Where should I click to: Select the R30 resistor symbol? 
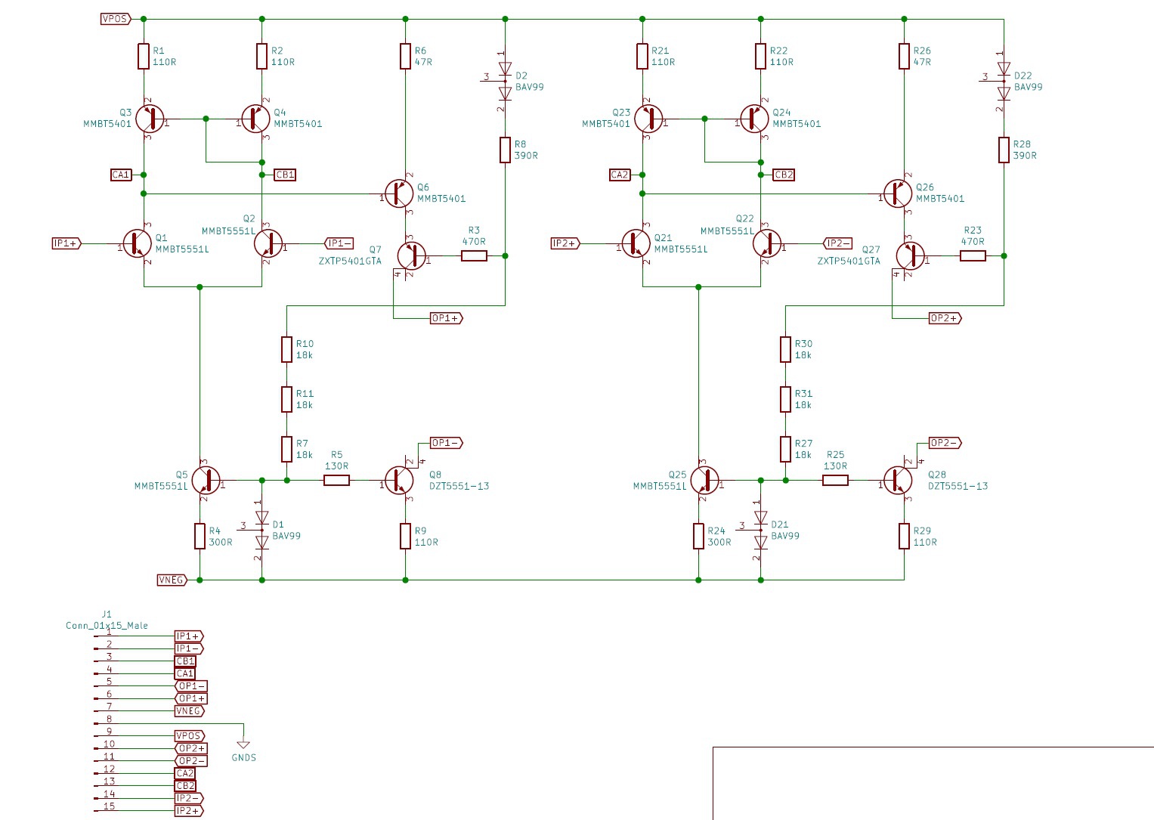tap(786, 349)
